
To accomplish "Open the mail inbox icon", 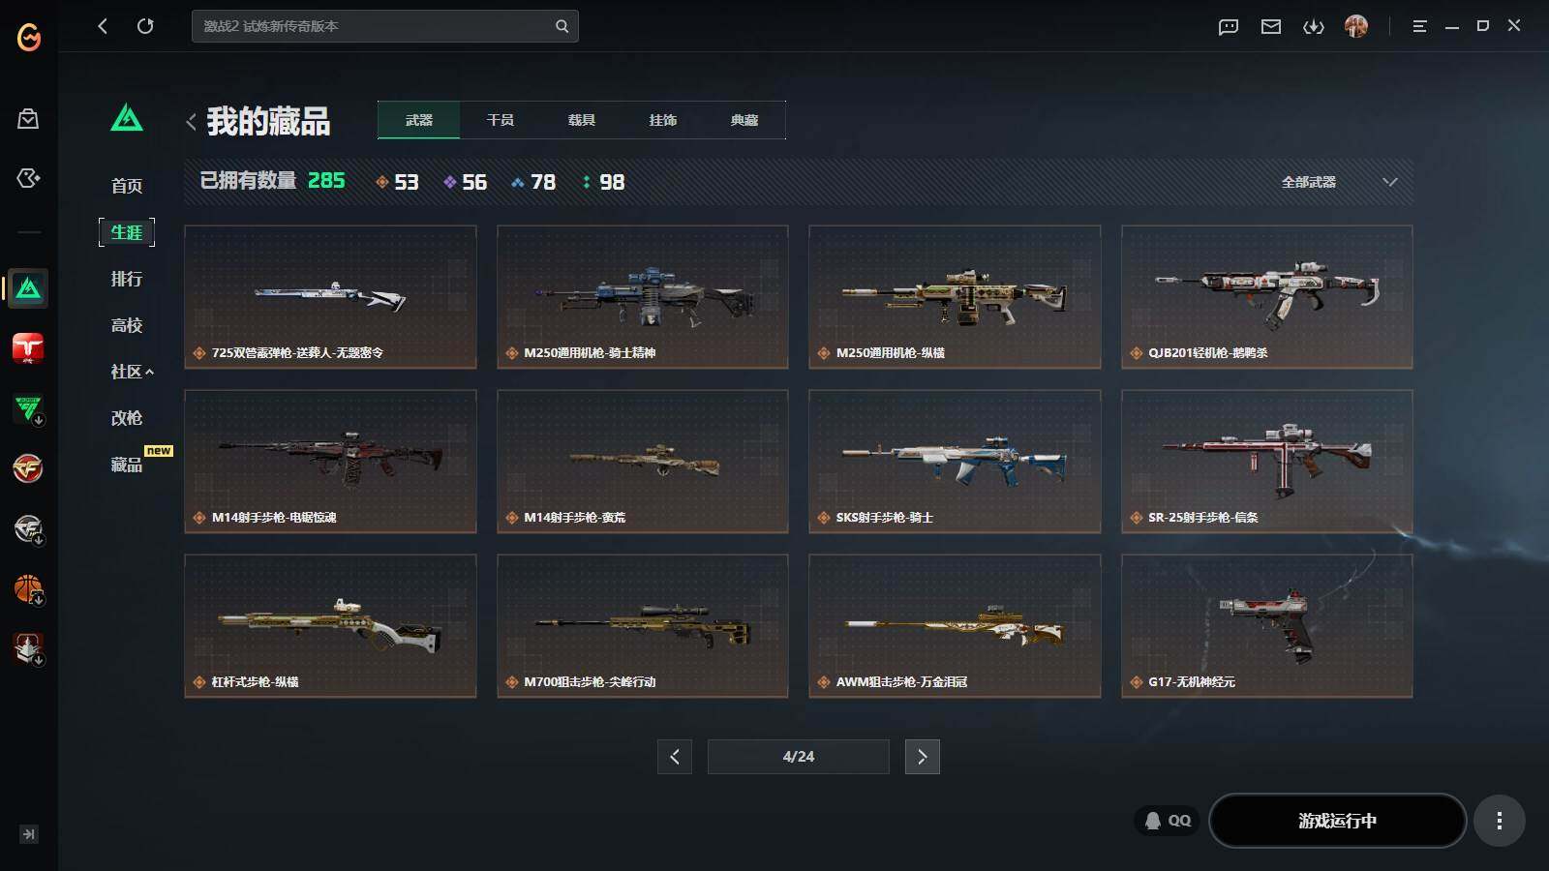I will 1271,27.
